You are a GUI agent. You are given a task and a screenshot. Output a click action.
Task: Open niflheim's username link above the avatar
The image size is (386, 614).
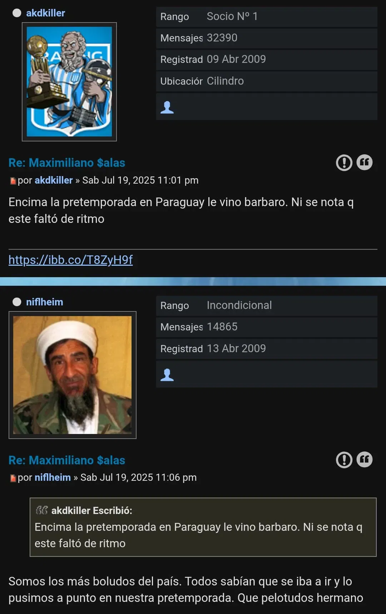tap(44, 302)
